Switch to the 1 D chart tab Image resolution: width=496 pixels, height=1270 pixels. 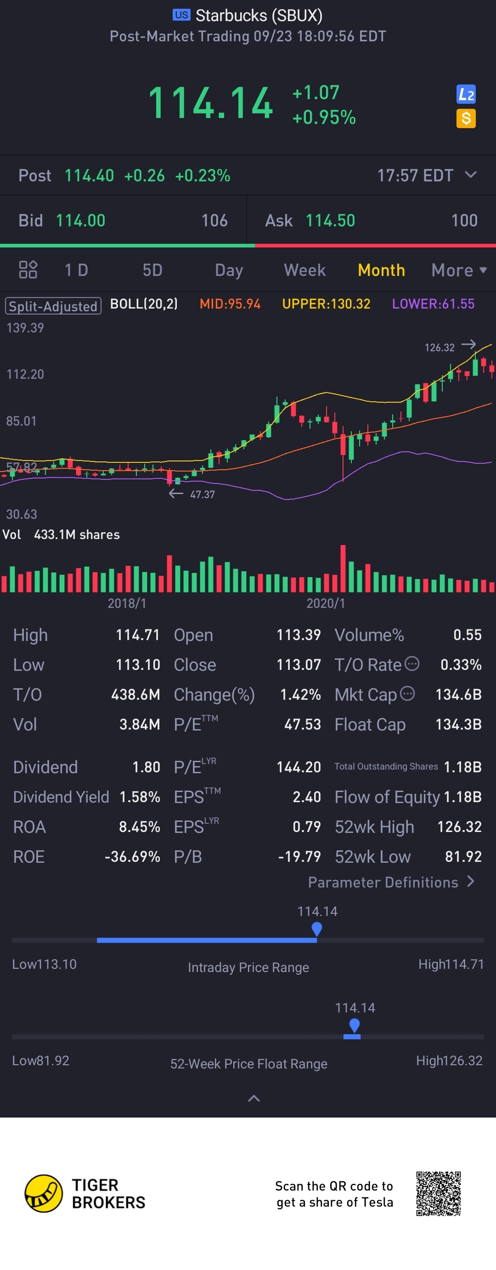click(76, 270)
